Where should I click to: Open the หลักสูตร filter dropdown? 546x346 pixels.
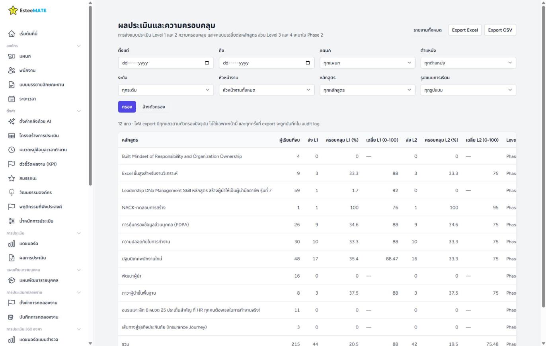pyautogui.click(x=367, y=90)
